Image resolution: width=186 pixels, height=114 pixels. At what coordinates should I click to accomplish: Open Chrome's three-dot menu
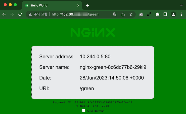(181, 14)
